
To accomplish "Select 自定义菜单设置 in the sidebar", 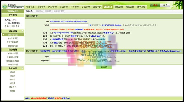I will coord(13,42).
